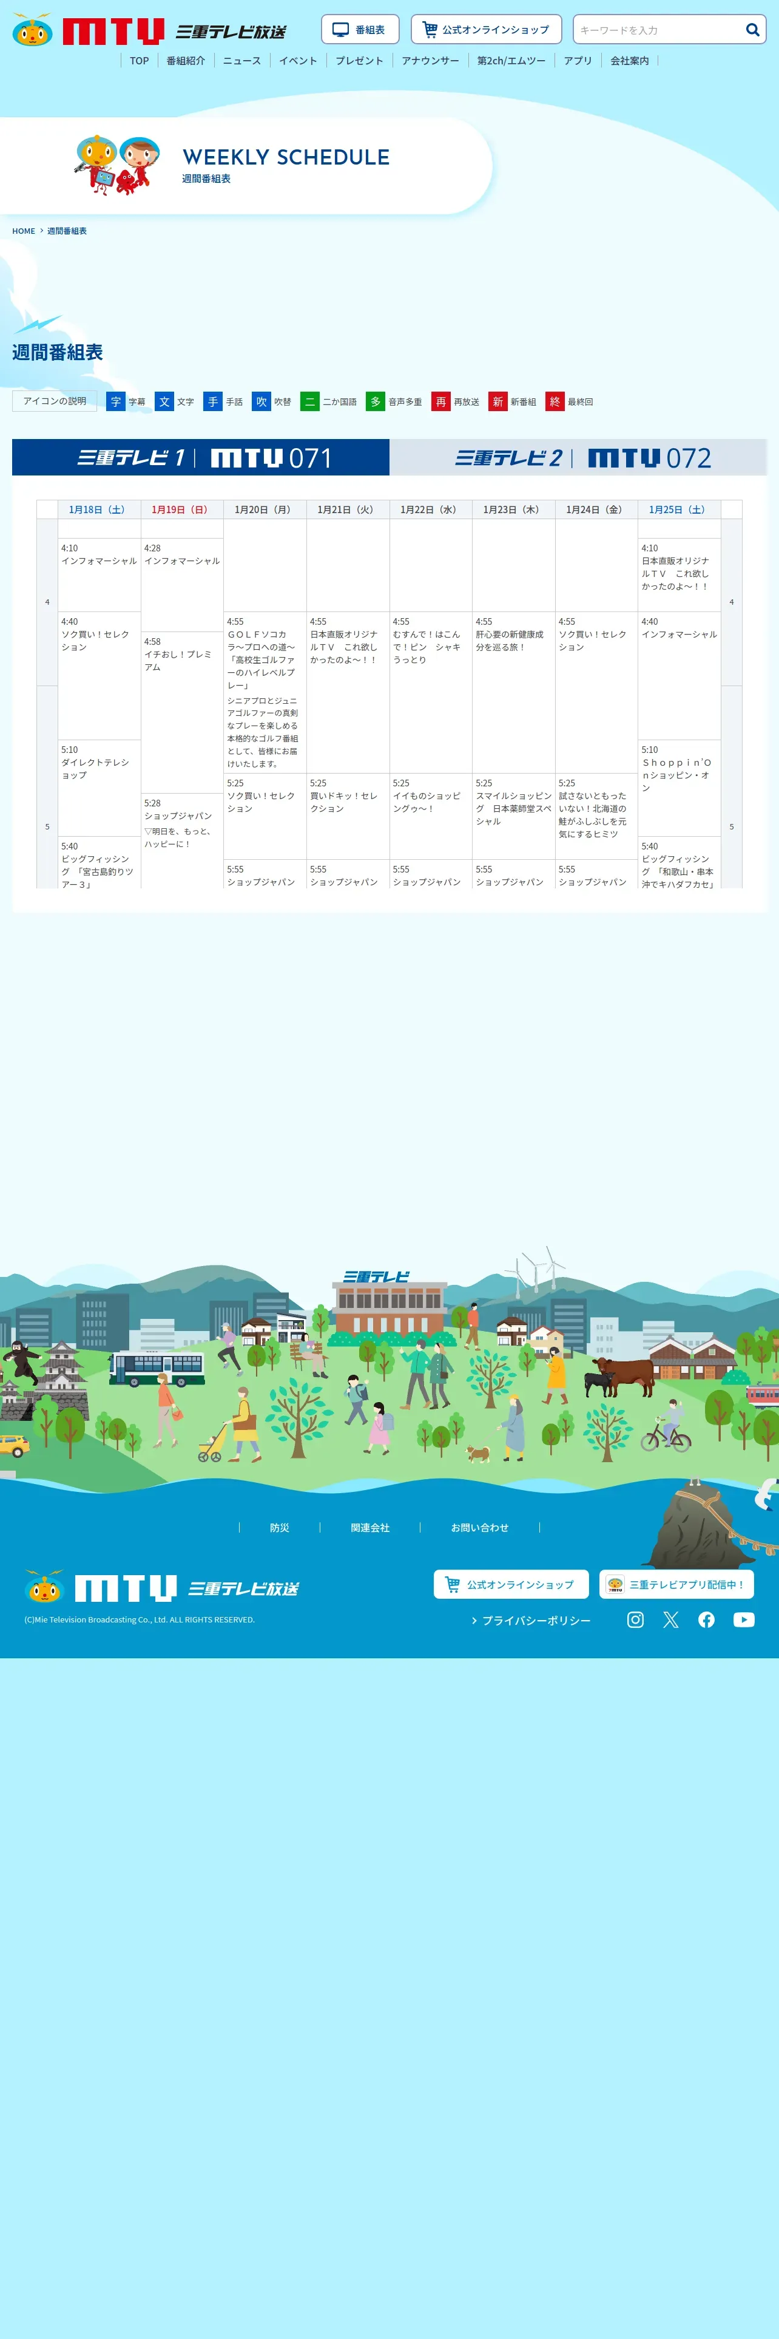This screenshot has width=779, height=2339.
Task: Go to TOP in the navigation menu
Action: point(139,61)
